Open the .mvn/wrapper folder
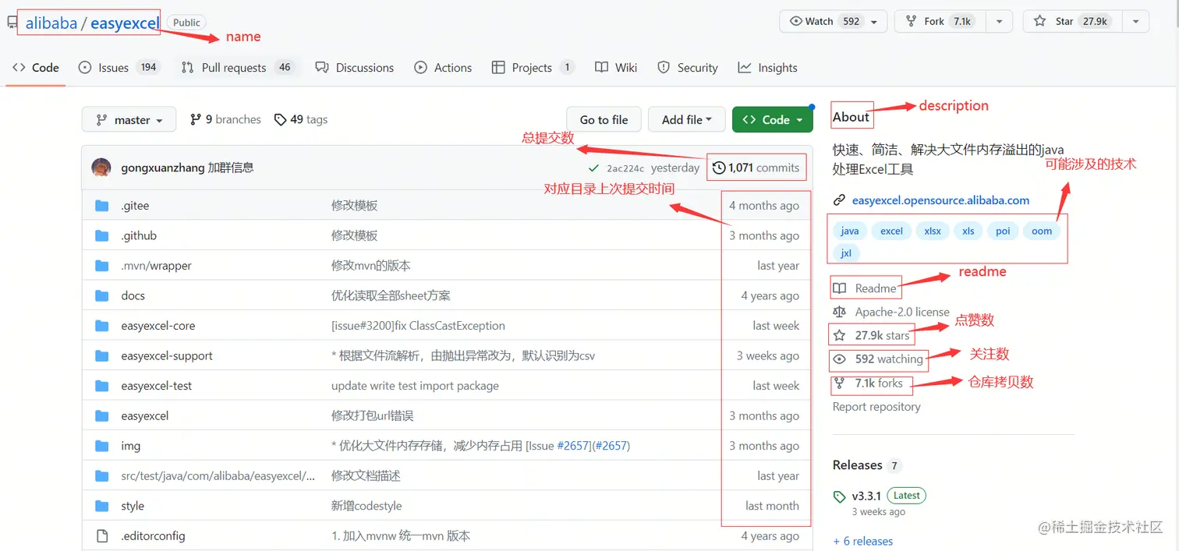Viewport: 1179px width, 551px height. (156, 266)
